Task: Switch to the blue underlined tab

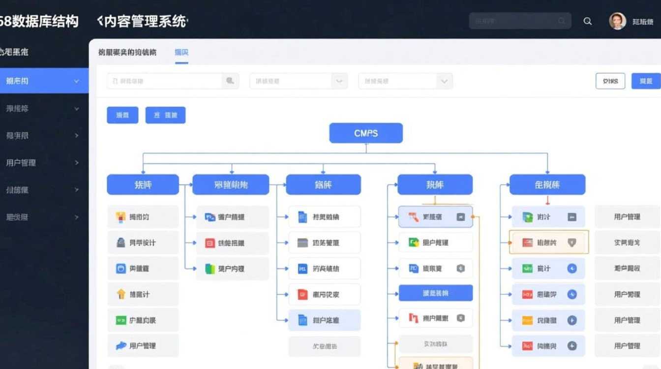Action: click(181, 52)
